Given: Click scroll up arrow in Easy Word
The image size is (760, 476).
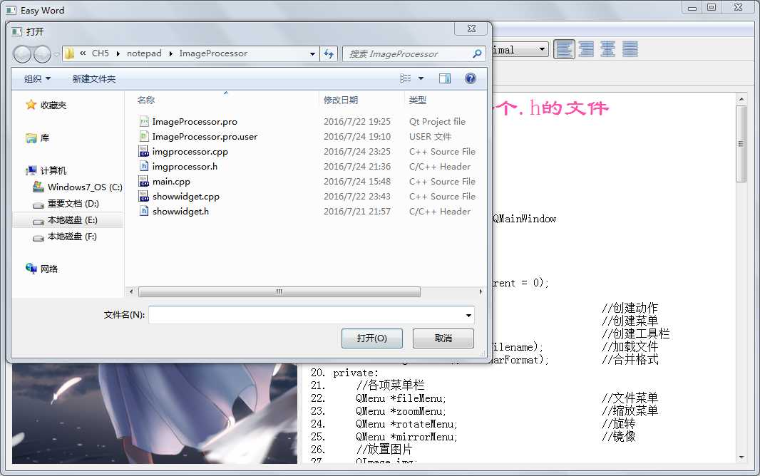Looking at the screenshot, I should click(741, 99).
